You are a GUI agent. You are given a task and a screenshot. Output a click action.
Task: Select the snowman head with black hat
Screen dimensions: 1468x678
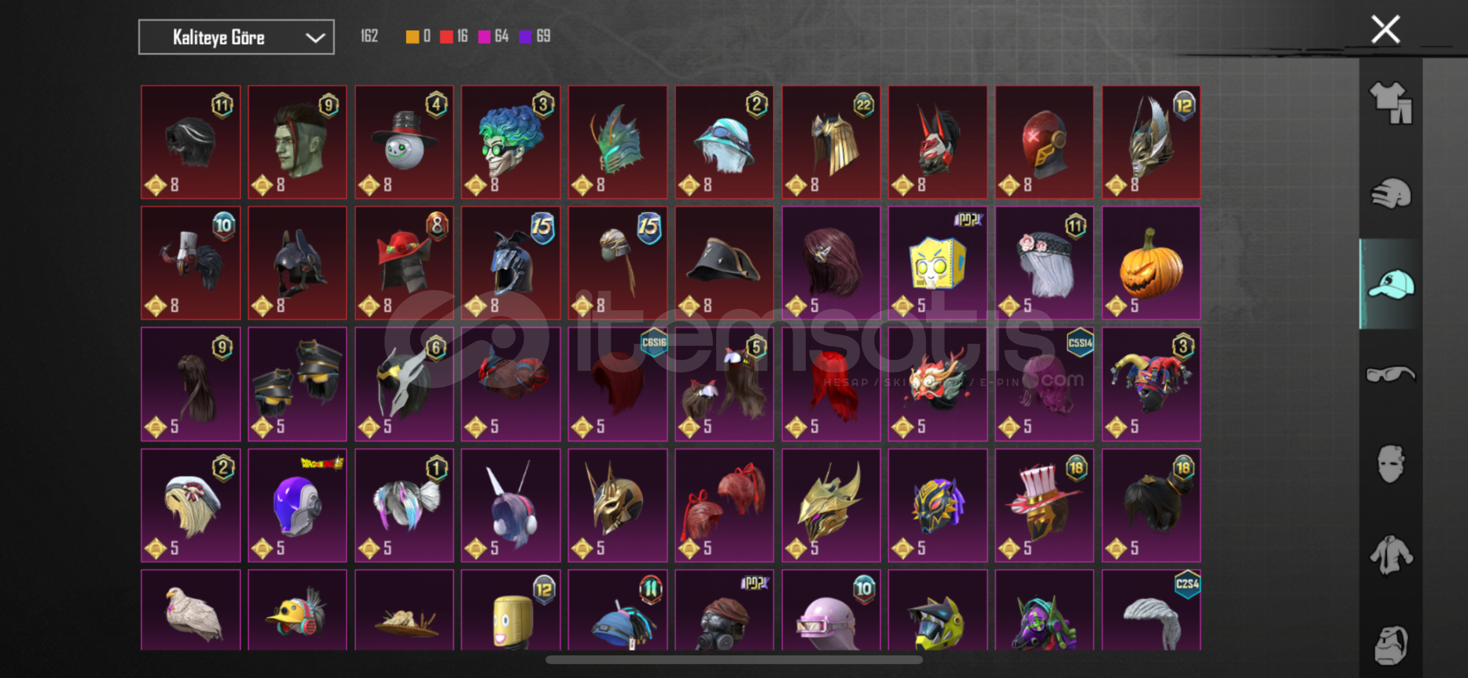tap(404, 142)
